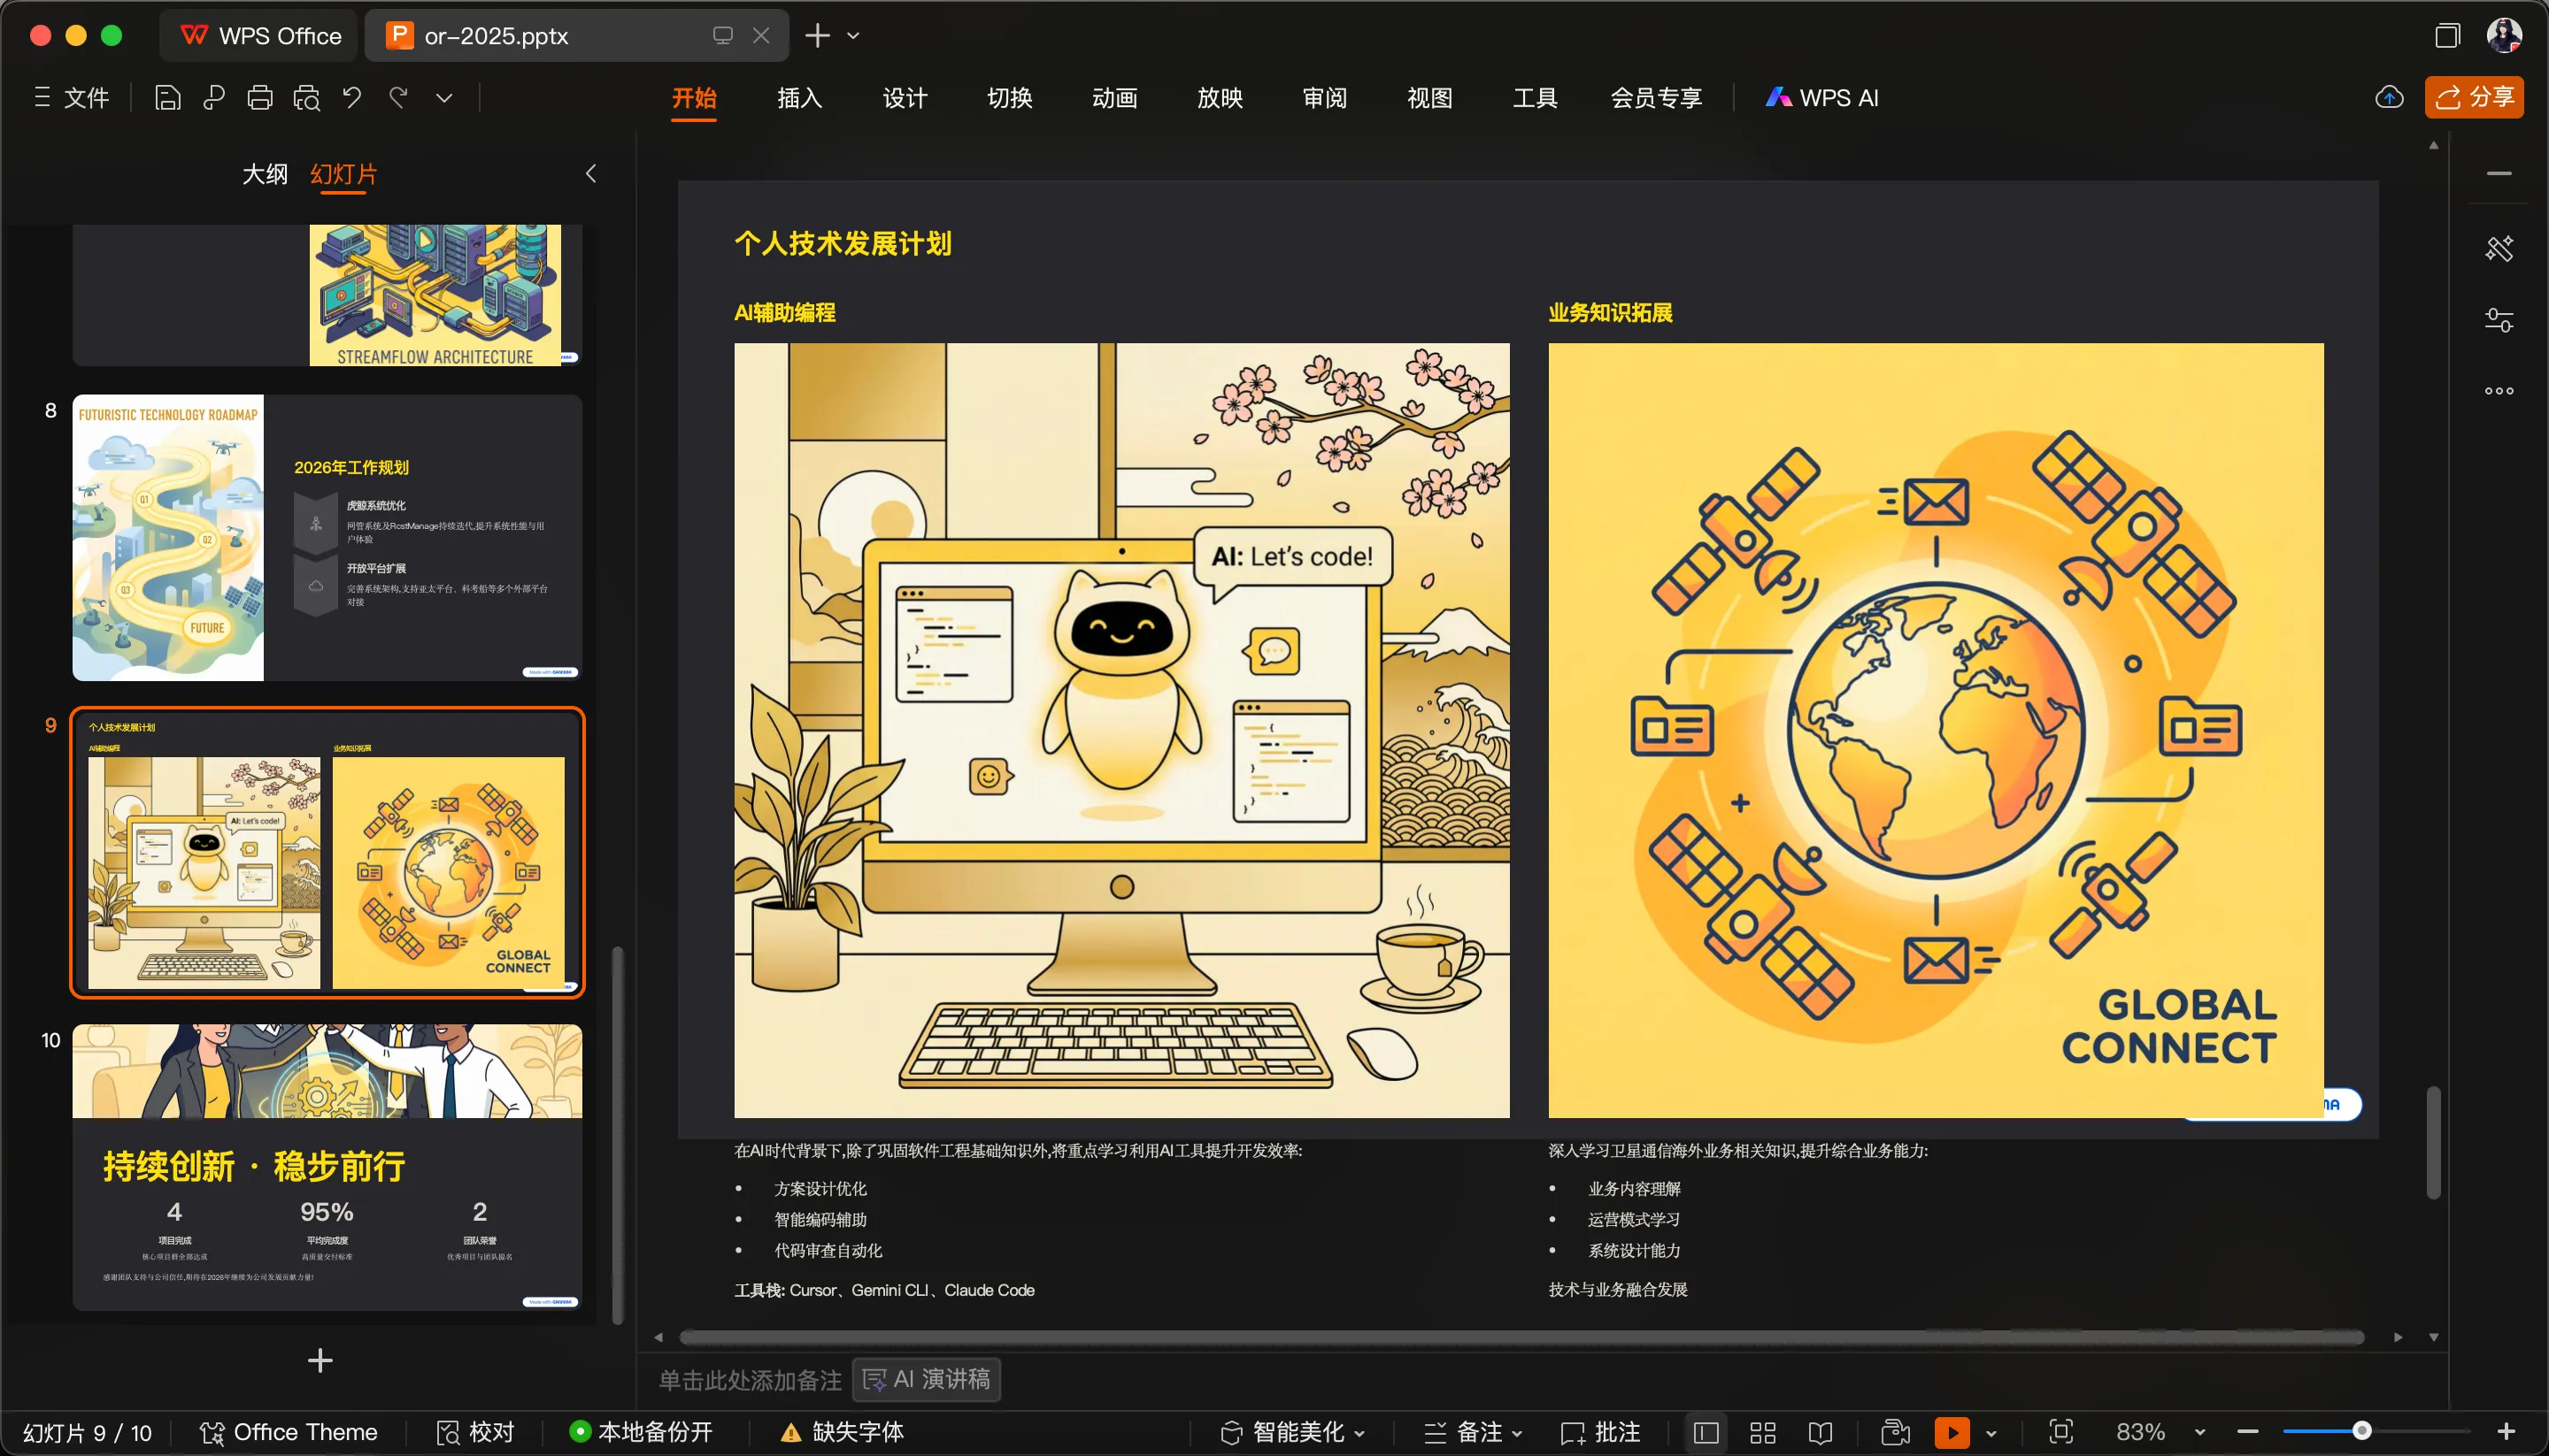This screenshot has height=1456, width=2549.
Task: Select the 幻灯片 thumbnails panel tab
Action: (x=343, y=174)
